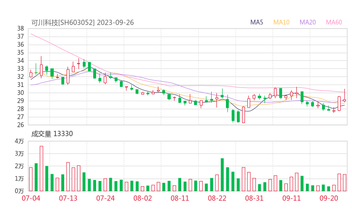Click the 07-13 date axis label
The height and width of the screenshot is (209, 352).
click(68, 198)
